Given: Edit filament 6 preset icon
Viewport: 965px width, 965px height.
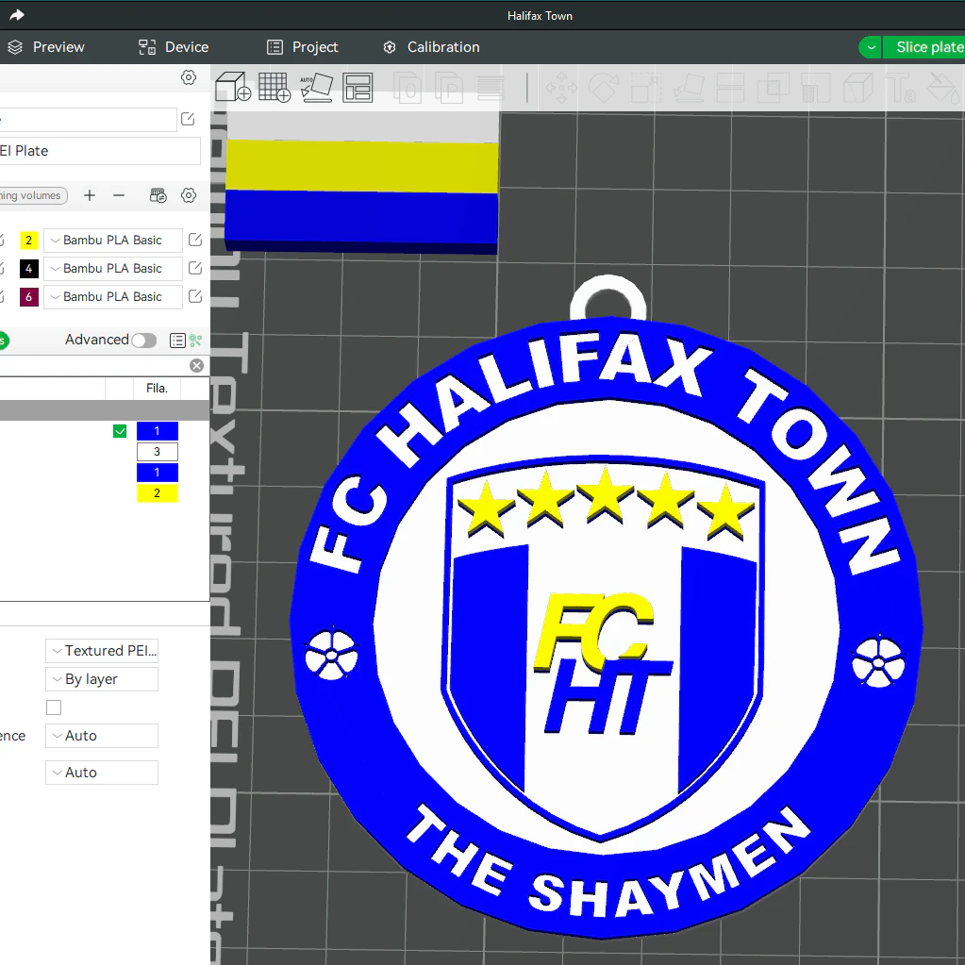Looking at the screenshot, I should 195,296.
